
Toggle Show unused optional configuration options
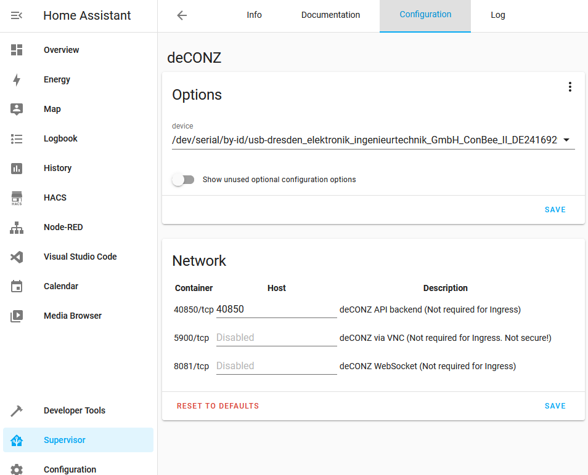point(184,180)
